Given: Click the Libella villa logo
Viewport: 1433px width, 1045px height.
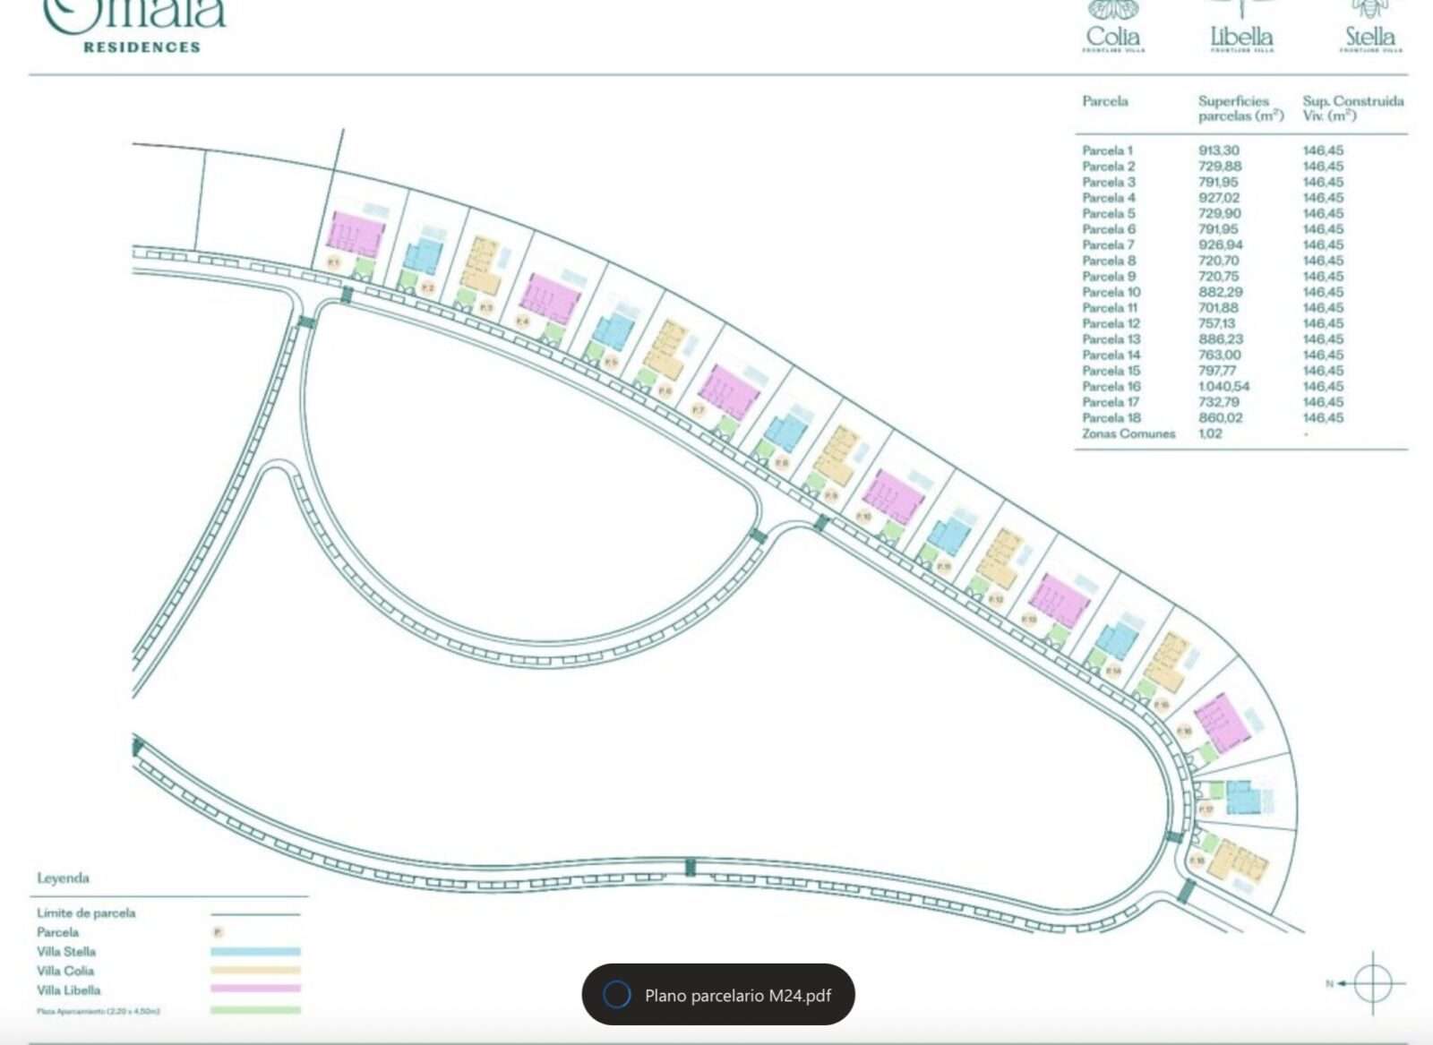Looking at the screenshot, I should pos(1241,27).
